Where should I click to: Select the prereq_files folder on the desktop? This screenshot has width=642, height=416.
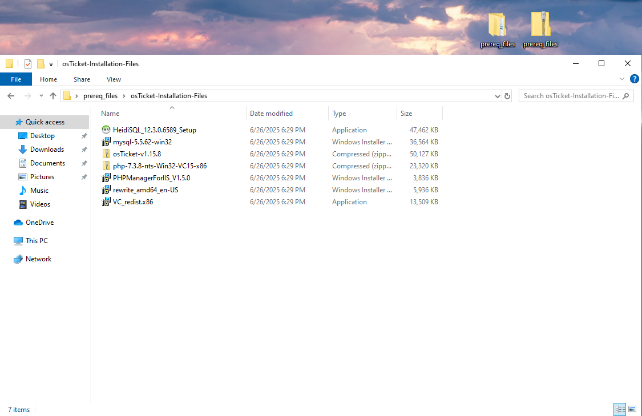tap(498, 30)
